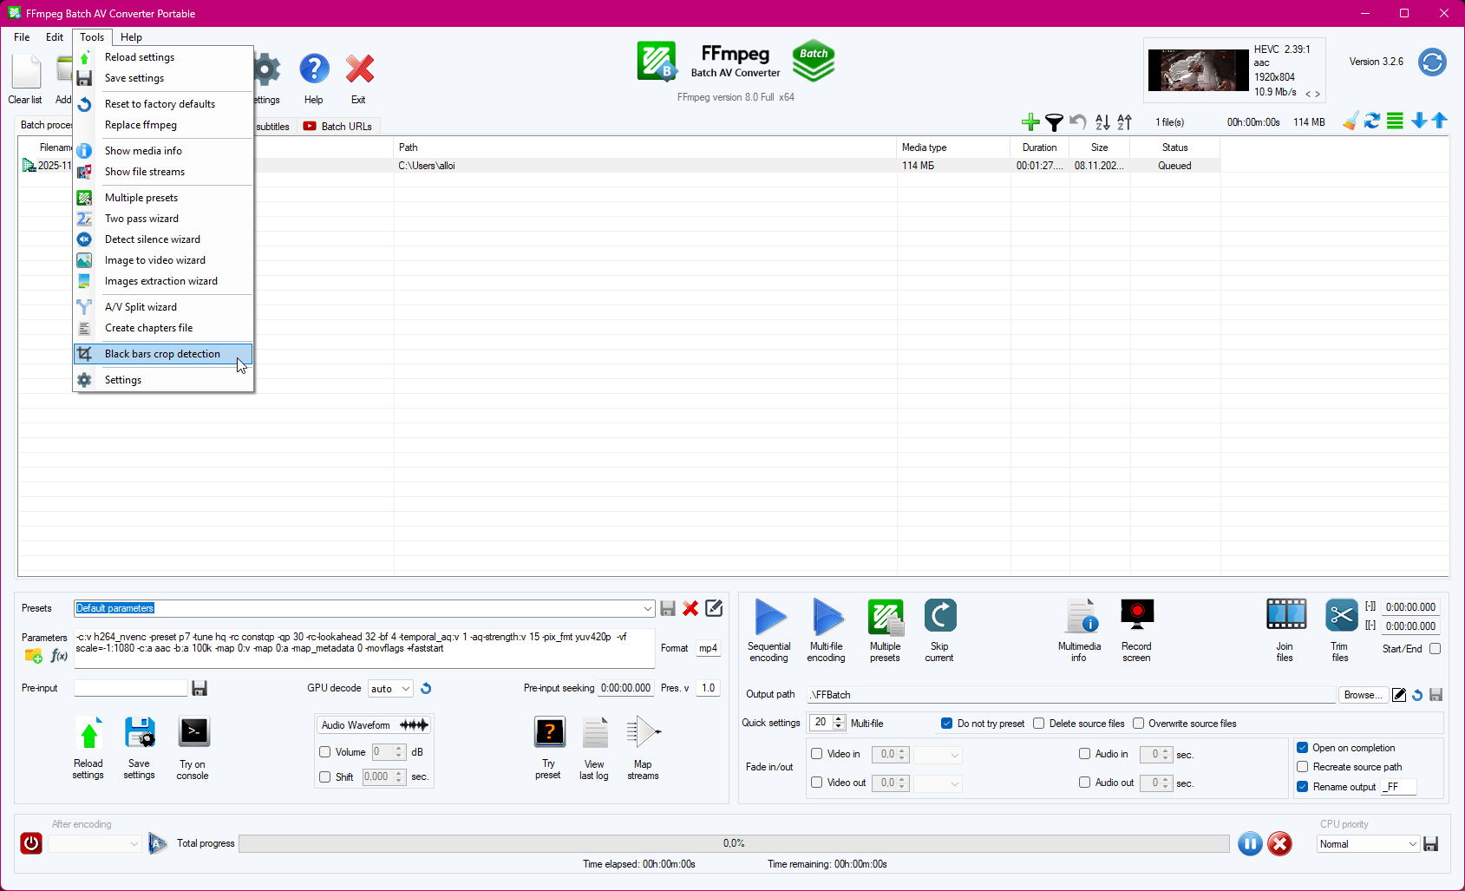Click the video preview thumbnail

(1199, 70)
